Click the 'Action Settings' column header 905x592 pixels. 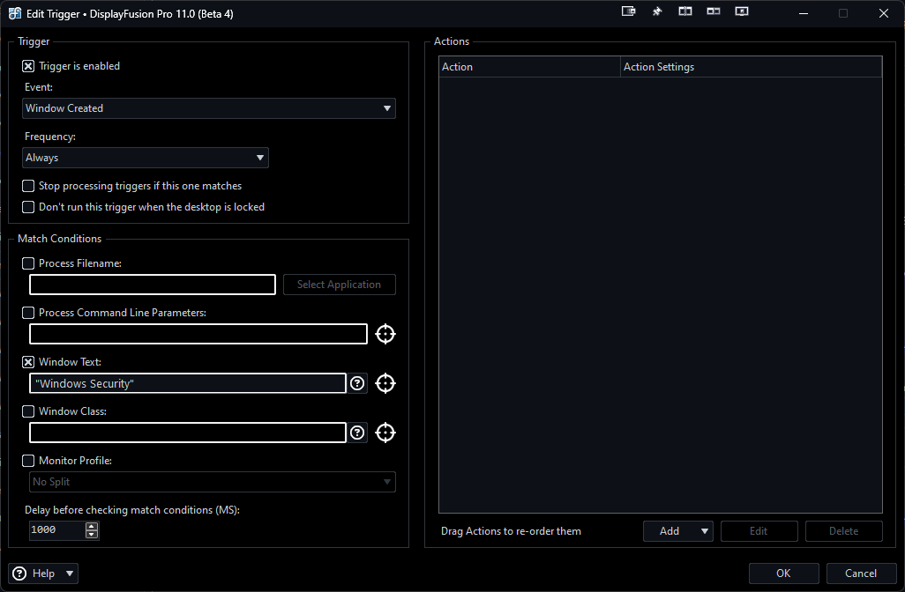click(x=750, y=67)
